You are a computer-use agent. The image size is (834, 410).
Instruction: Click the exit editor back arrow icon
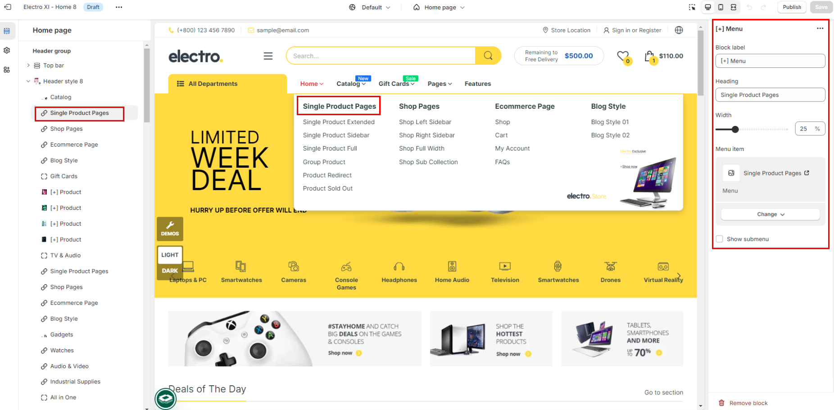pyautogui.click(x=8, y=7)
